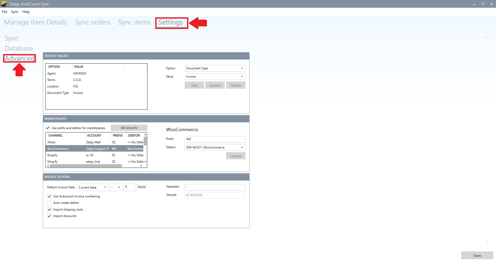
Task: Open the File menu
Action: (4, 12)
